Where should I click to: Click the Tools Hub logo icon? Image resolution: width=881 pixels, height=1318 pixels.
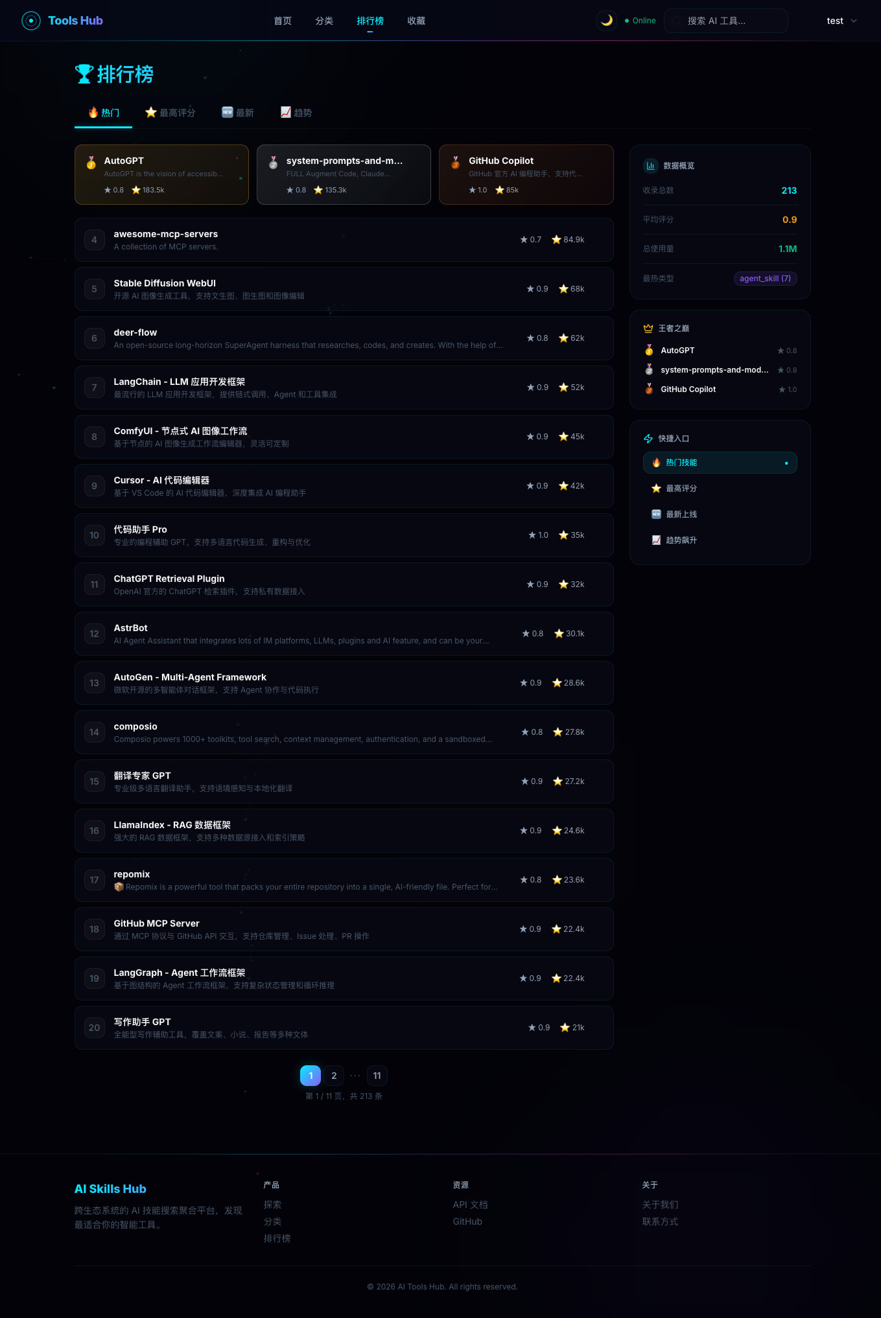pyautogui.click(x=30, y=21)
